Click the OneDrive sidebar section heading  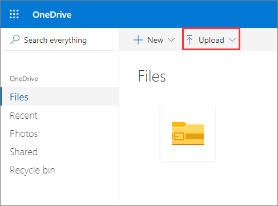[x=24, y=79]
